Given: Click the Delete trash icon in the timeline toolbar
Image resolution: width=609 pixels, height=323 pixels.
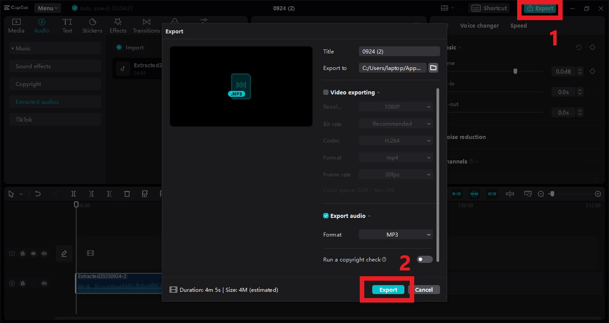Looking at the screenshot, I should [x=127, y=194].
